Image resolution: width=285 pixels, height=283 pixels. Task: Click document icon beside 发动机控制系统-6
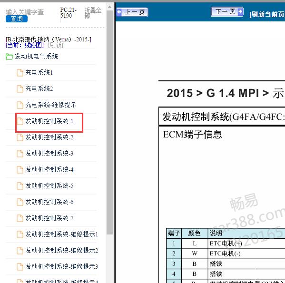tap(20, 202)
